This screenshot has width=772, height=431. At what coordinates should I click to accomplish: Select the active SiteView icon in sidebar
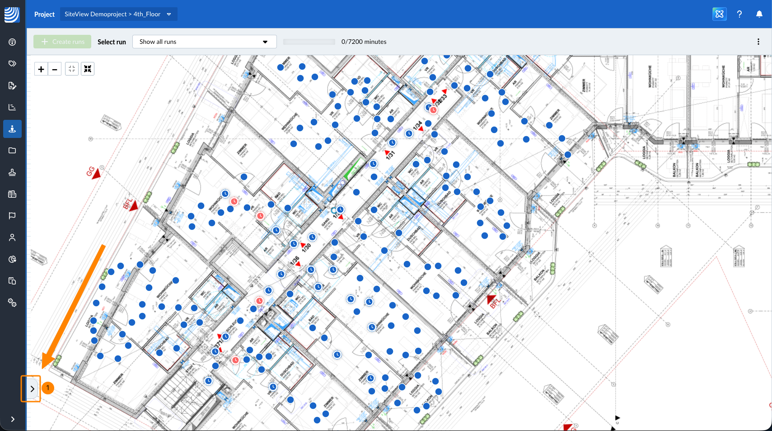click(12, 129)
